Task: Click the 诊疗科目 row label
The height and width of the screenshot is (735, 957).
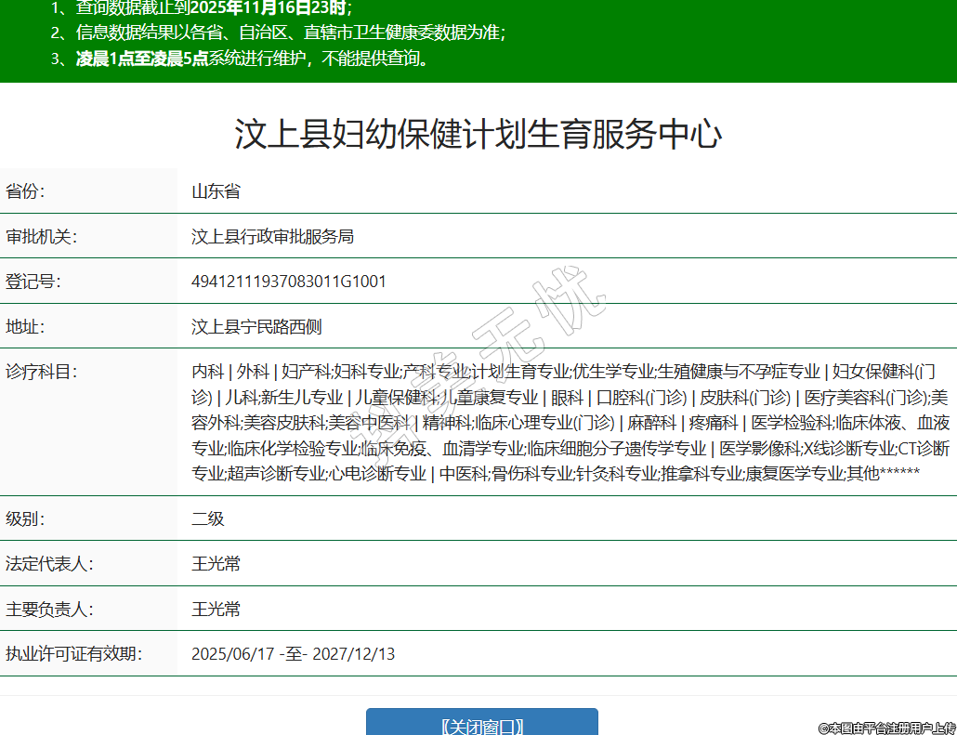Action: click(41, 372)
